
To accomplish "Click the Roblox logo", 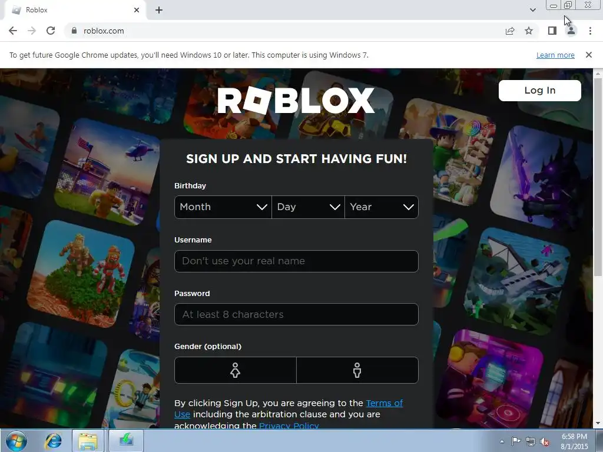I will click(x=296, y=100).
